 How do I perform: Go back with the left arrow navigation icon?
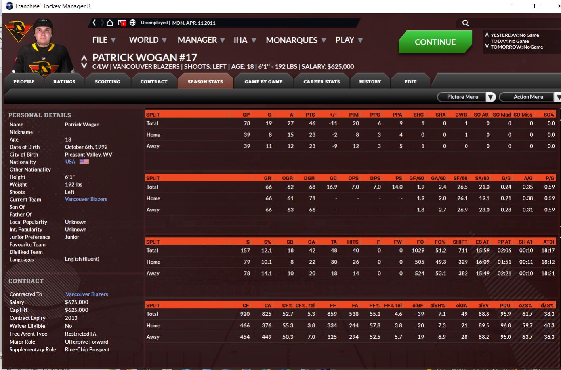pos(94,23)
